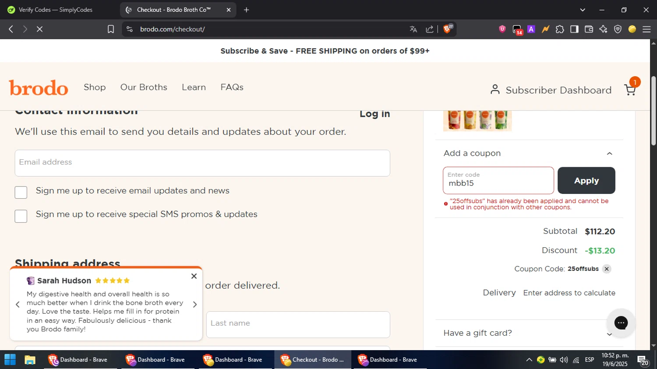Image resolution: width=657 pixels, height=369 pixels.
Task: Click the yellow coin extension icon
Action: click(632, 29)
